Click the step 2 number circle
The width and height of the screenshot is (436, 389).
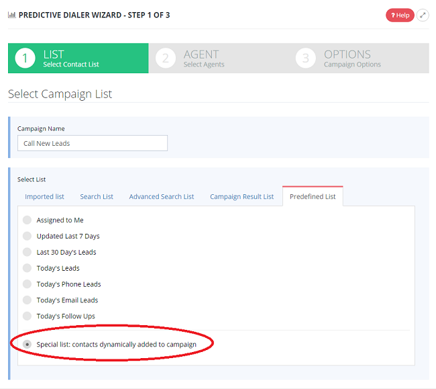click(166, 58)
